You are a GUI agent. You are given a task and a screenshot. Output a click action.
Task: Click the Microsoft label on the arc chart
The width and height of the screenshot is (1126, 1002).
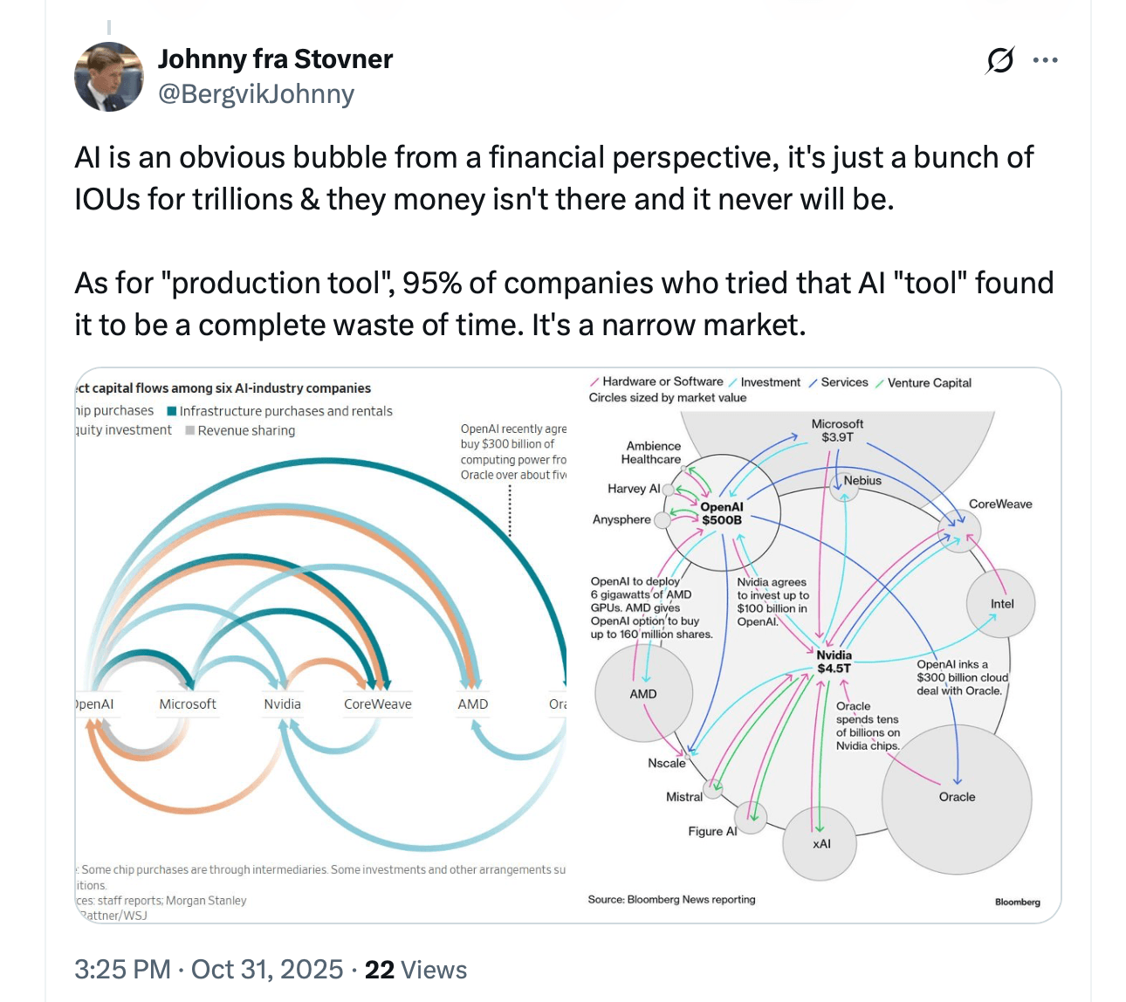[x=188, y=704]
